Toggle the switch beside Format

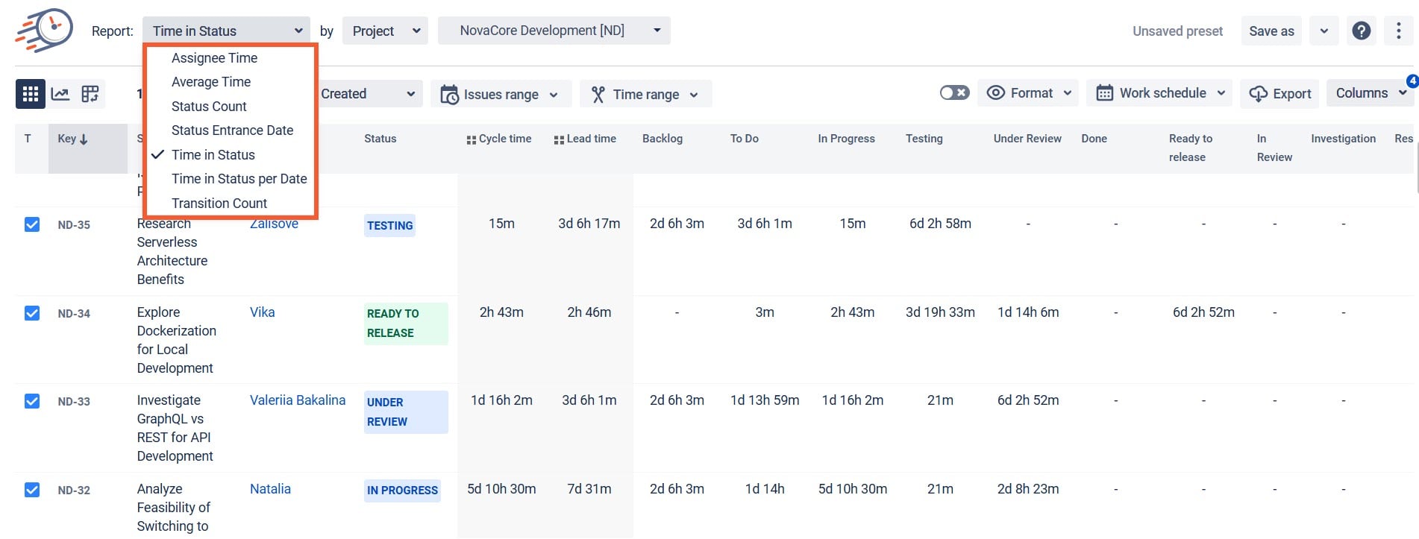954,93
